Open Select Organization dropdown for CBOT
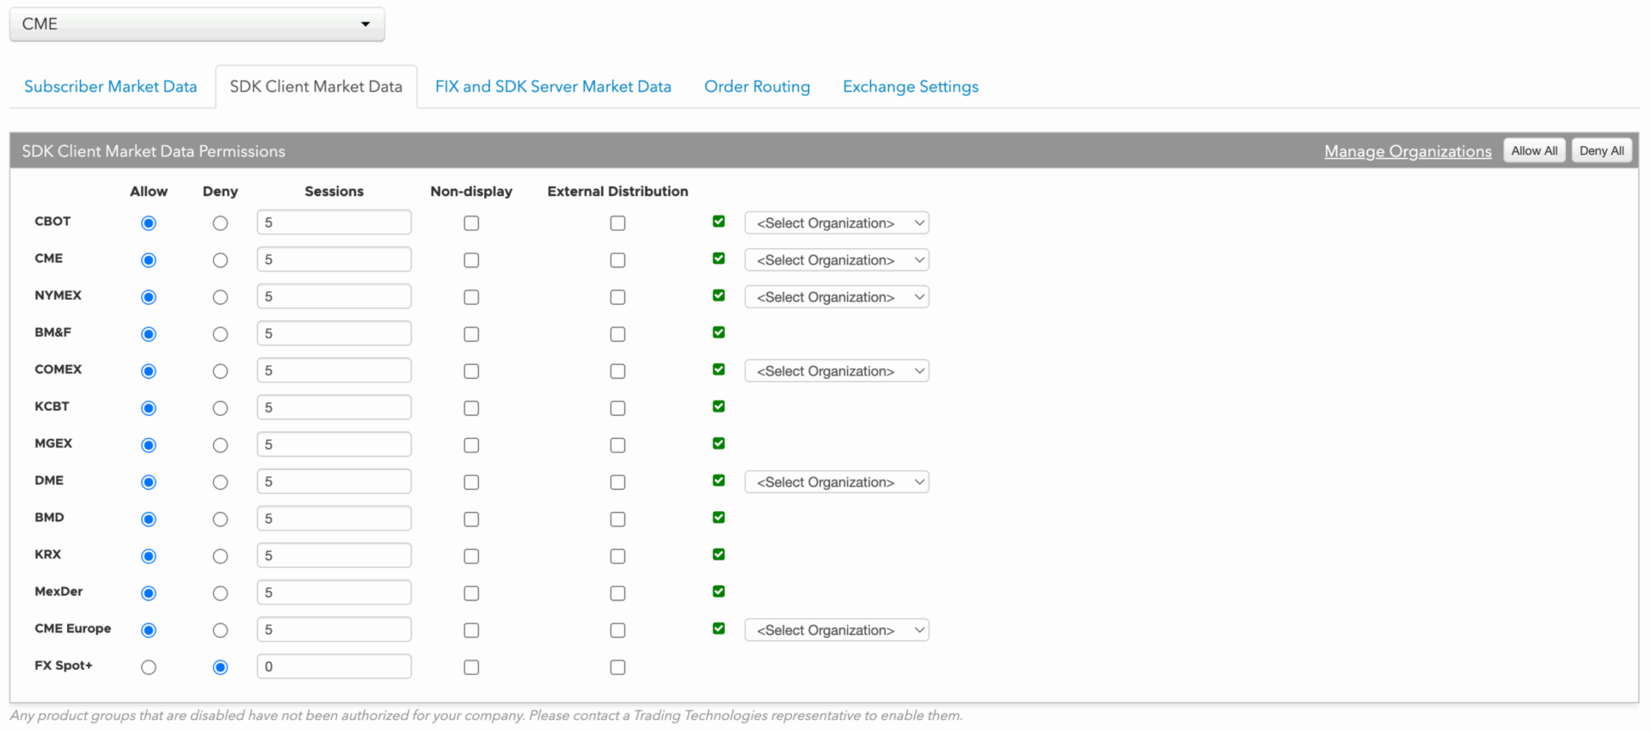1651x731 pixels. point(837,223)
